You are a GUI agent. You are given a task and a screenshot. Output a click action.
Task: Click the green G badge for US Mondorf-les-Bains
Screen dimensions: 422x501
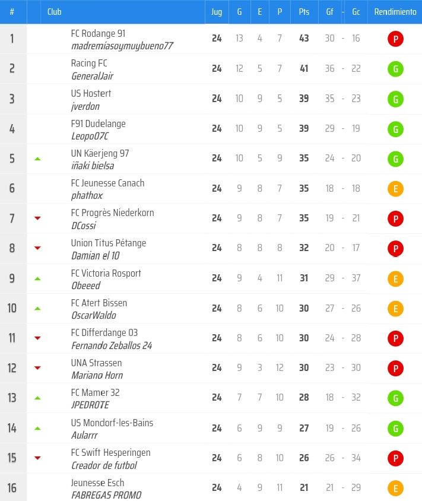tap(395, 428)
